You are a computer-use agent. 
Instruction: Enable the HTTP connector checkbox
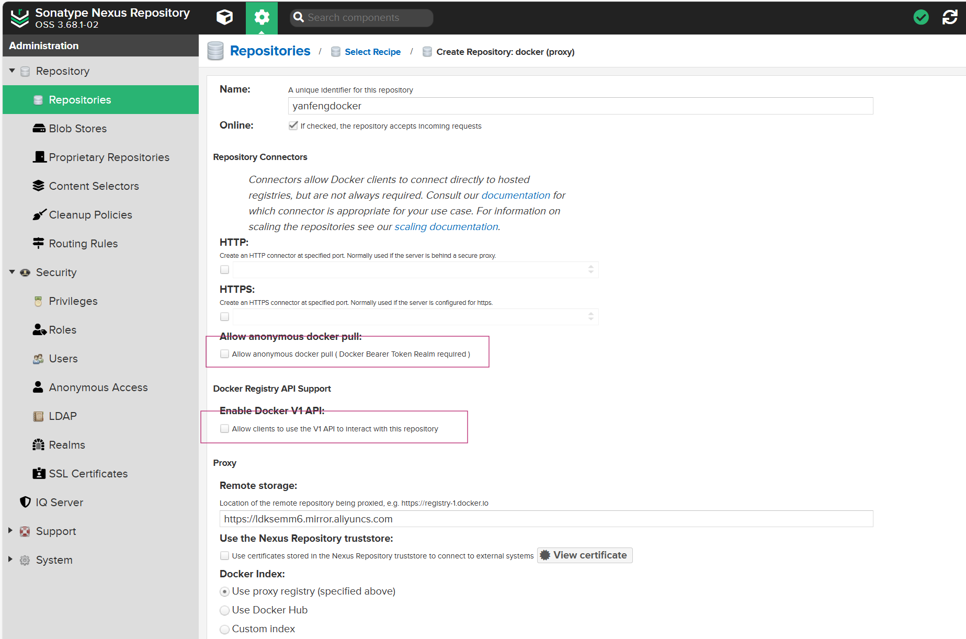coord(225,270)
